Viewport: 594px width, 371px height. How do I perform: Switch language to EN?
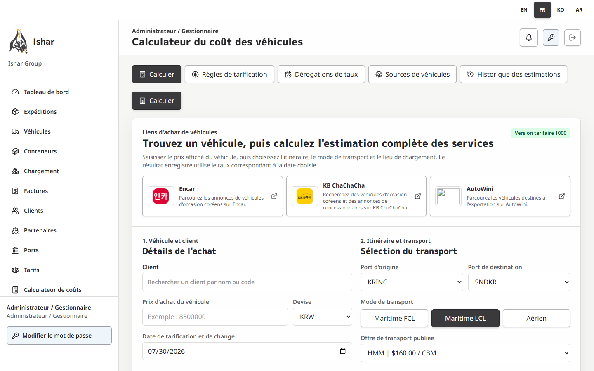click(524, 10)
